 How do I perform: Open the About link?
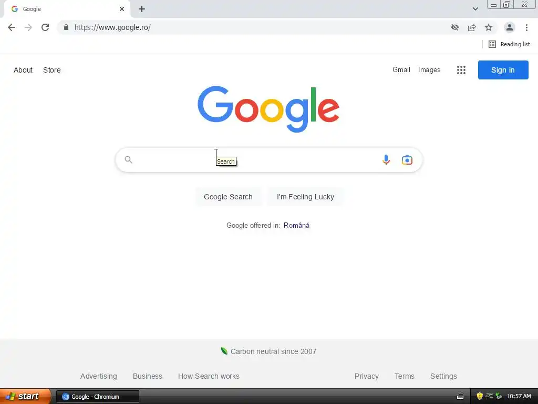tap(23, 70)
